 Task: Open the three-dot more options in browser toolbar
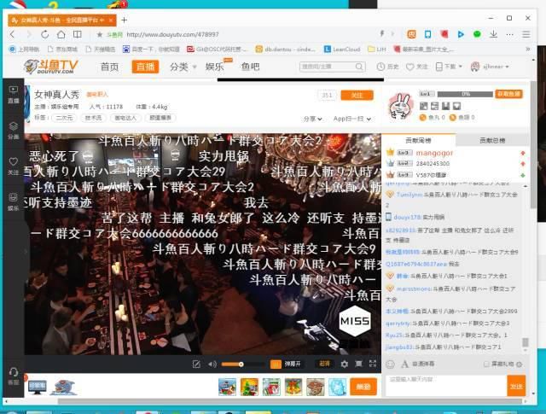(510, 34)
